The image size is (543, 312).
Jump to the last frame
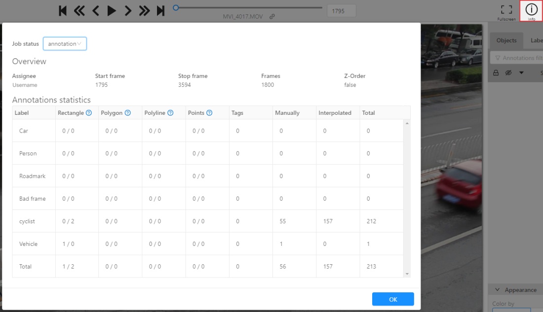pos(160,11)
